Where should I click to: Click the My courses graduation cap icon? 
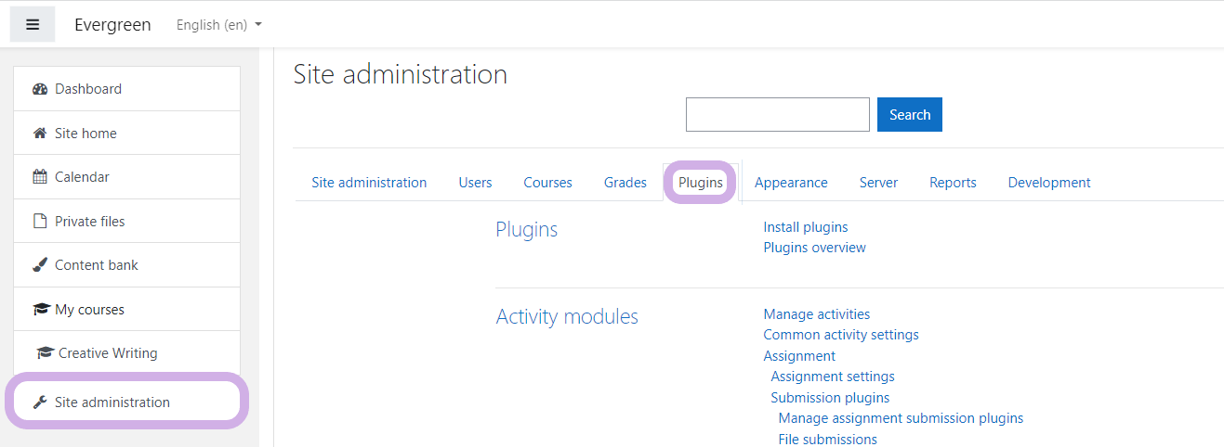(41, 310)
